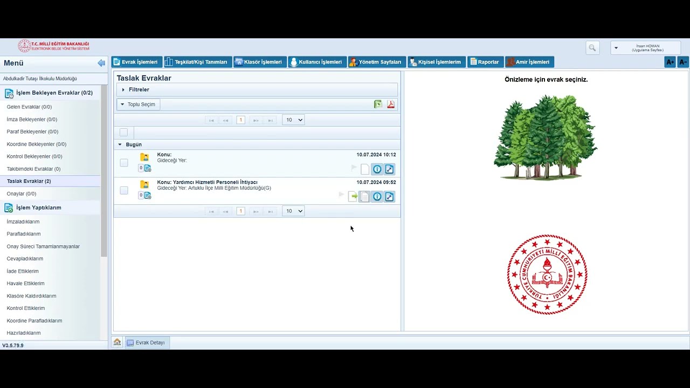Click the sidebar vertical scrollbar

pos(104,170)
